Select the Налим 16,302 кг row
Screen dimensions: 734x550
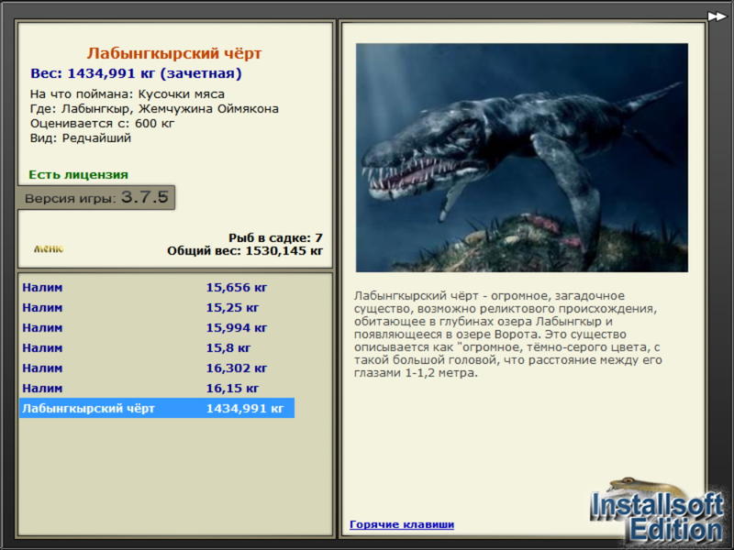pyautogui.click(x=157, y=368)
